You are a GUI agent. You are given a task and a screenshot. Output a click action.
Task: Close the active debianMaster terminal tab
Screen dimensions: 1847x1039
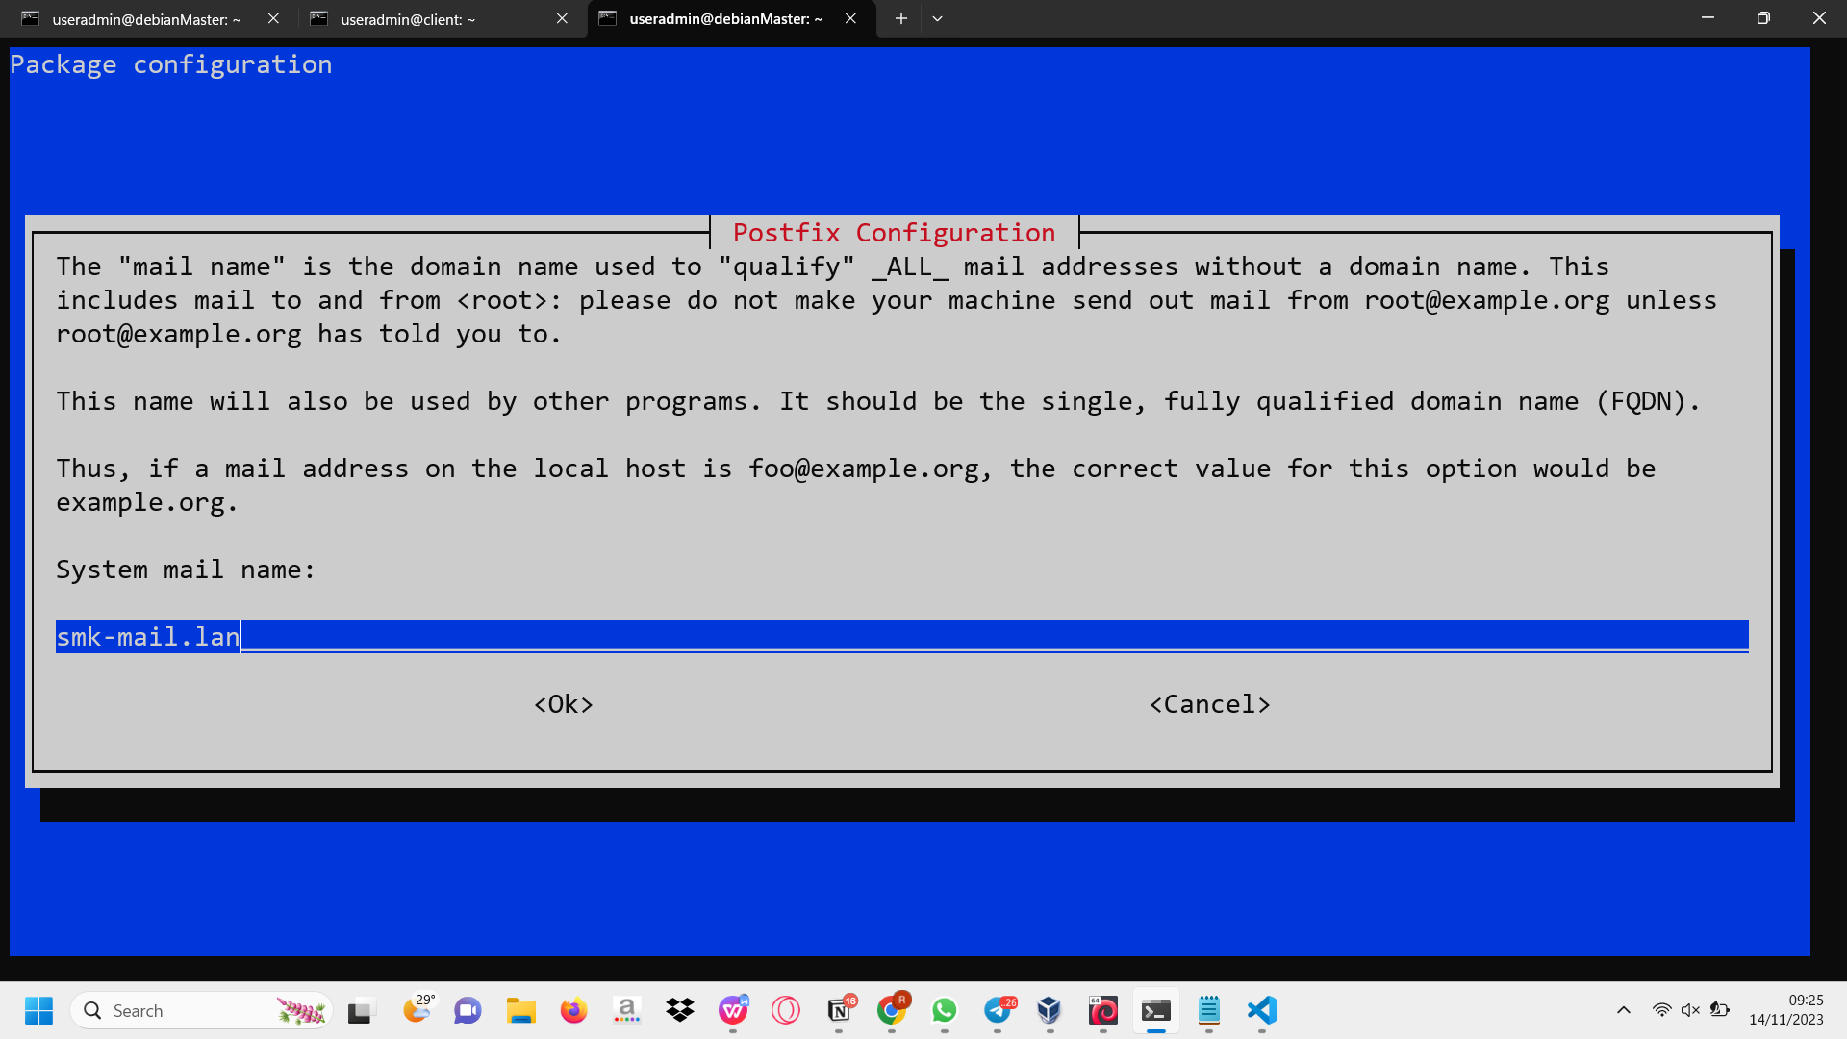850,18
